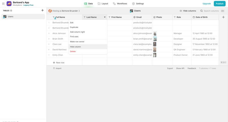The width and height of the screenshot is (228, 122).
Task: Add a New row
Action: click(x=59, y=63)
